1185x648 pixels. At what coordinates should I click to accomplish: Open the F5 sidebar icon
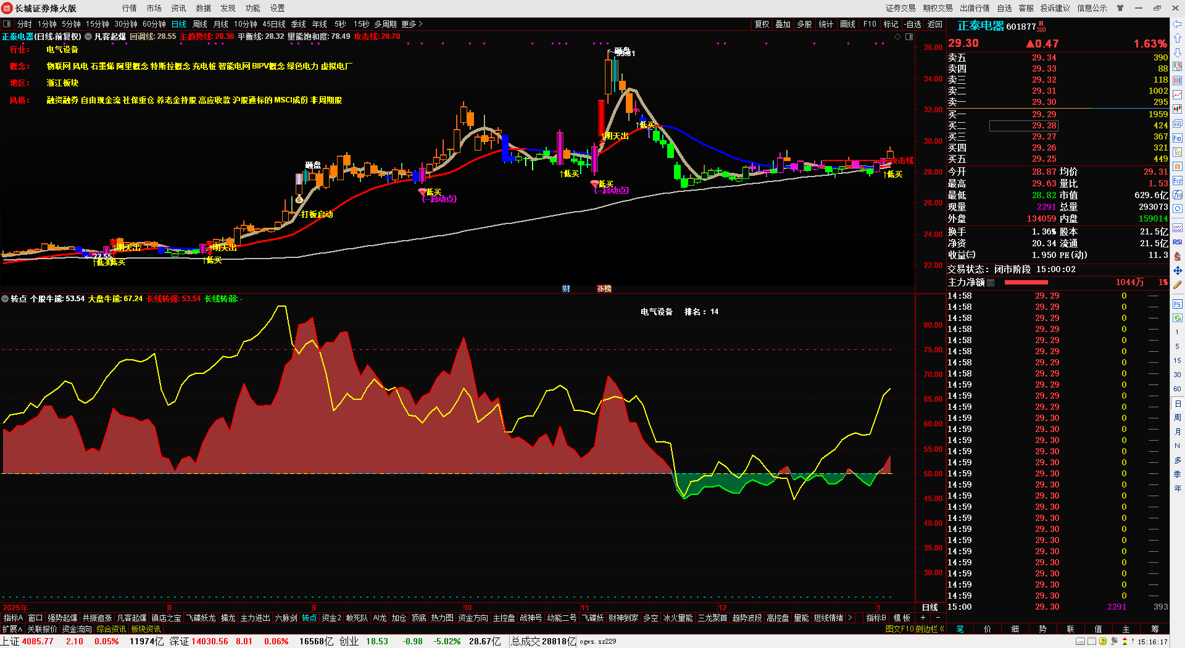coord(1177,304)
